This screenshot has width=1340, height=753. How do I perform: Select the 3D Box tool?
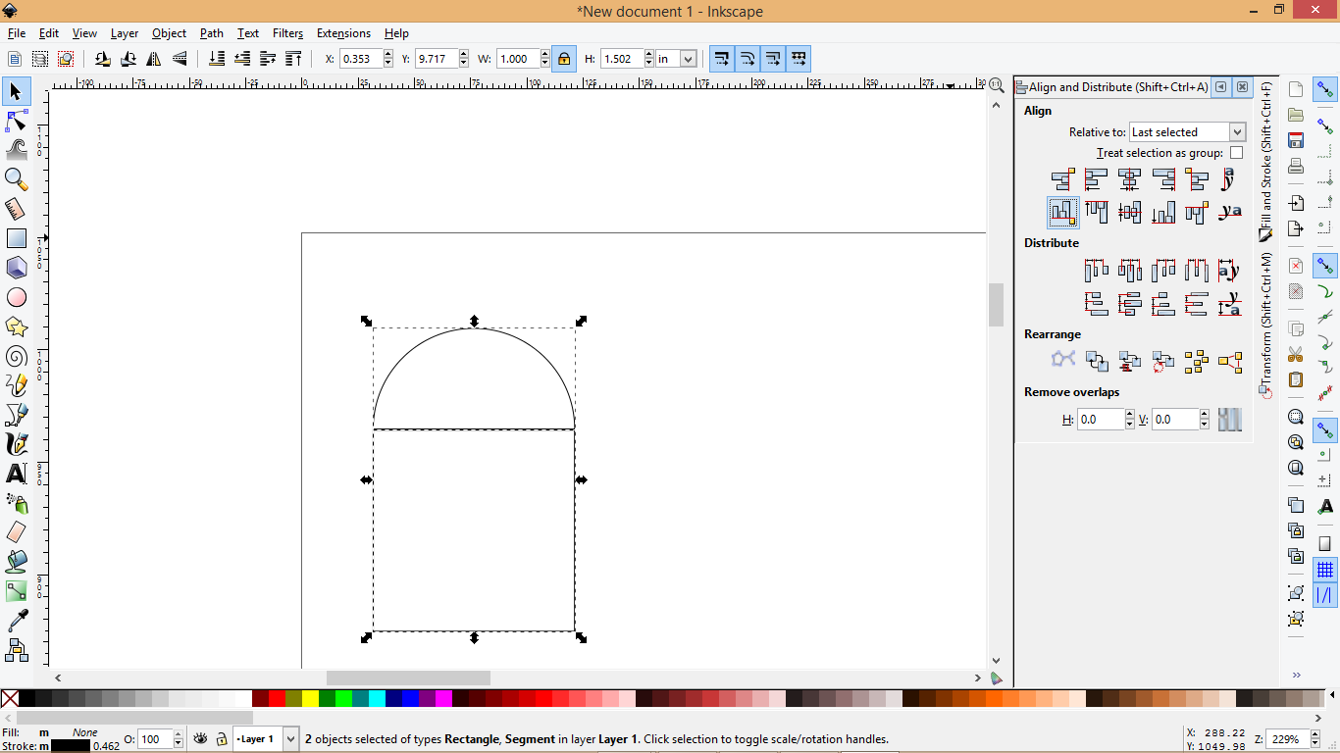(16, 268)
